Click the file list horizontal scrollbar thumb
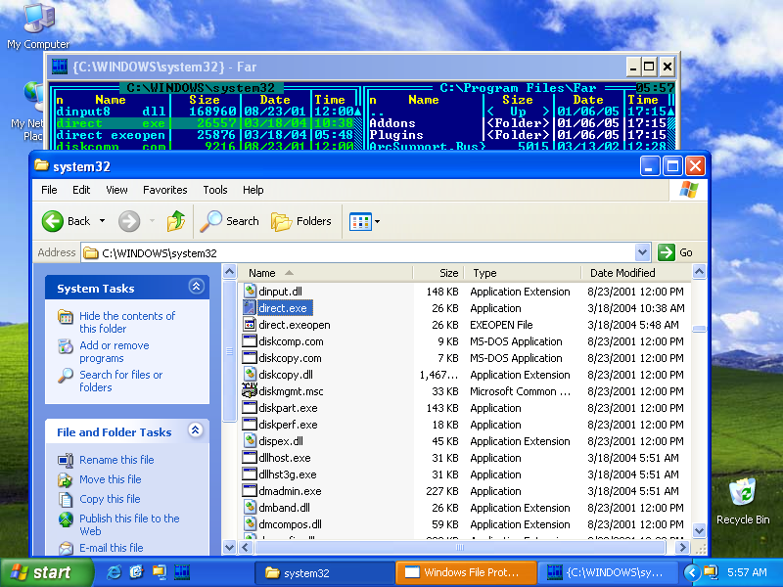Viewport: 783px width, 587px height. point(459,548)
